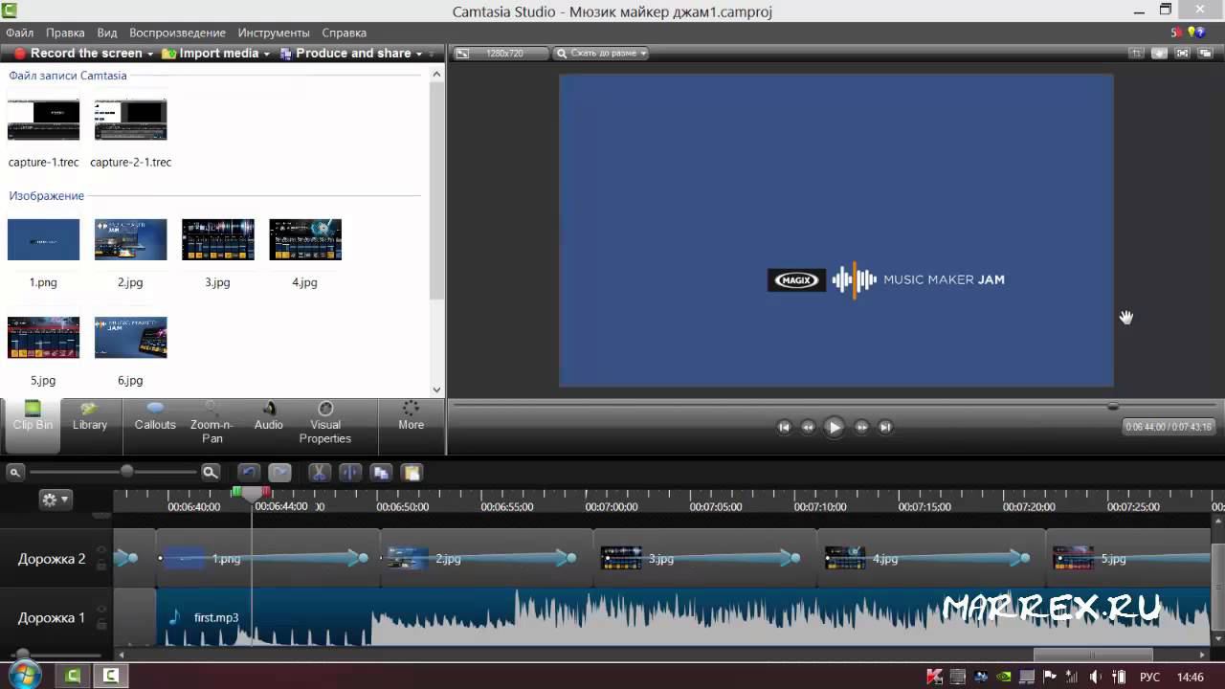Click Windows Start button

(23, 676)
